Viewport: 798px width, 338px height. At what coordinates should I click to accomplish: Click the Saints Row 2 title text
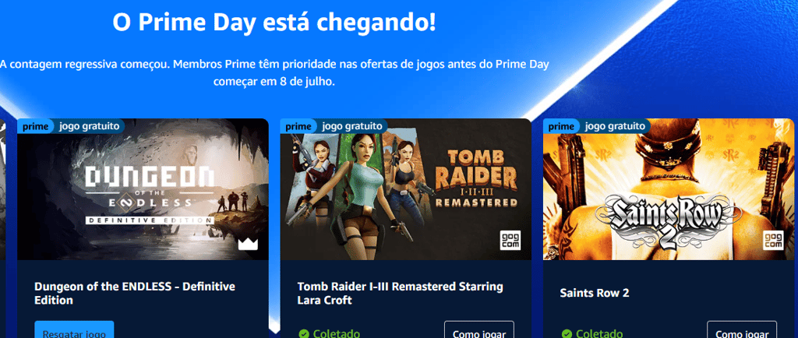595,293
